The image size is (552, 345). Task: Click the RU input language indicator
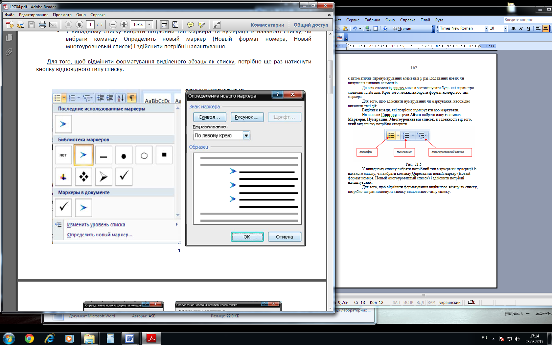484,338
